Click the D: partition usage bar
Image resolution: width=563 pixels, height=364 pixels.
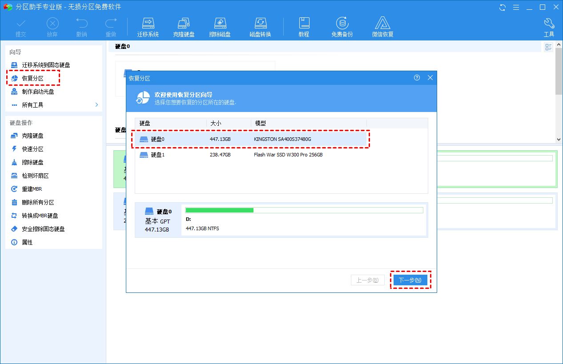pyautogui.click(x=304, y=210)
